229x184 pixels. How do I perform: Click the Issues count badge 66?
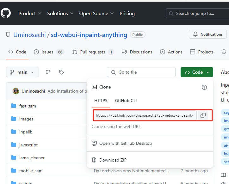60,52
